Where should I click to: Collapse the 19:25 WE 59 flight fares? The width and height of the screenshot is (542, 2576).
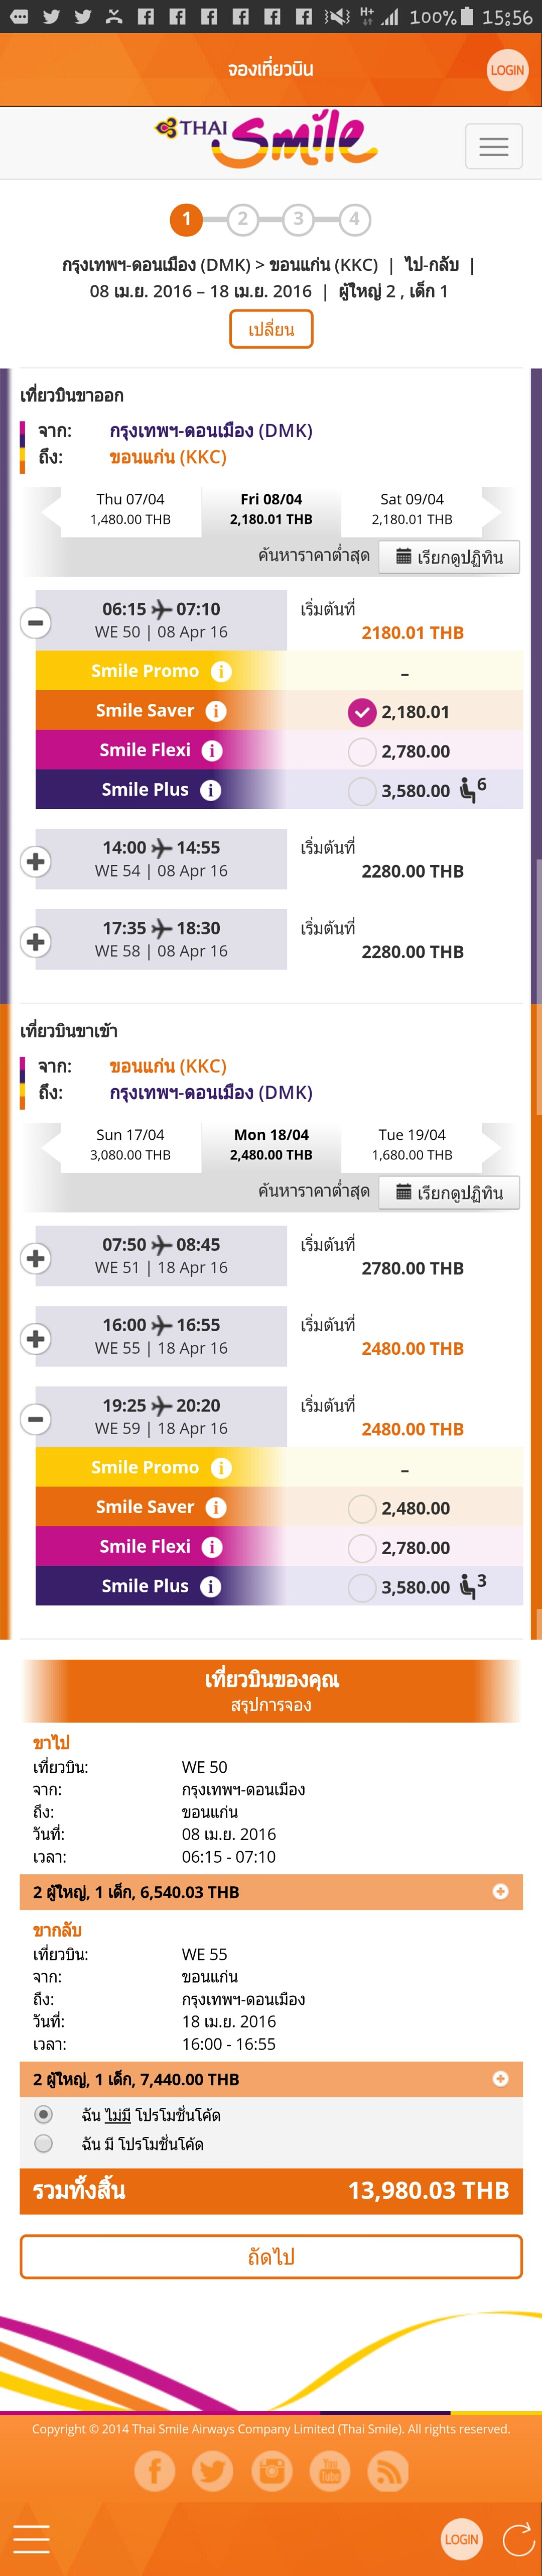coord(36,1418)
